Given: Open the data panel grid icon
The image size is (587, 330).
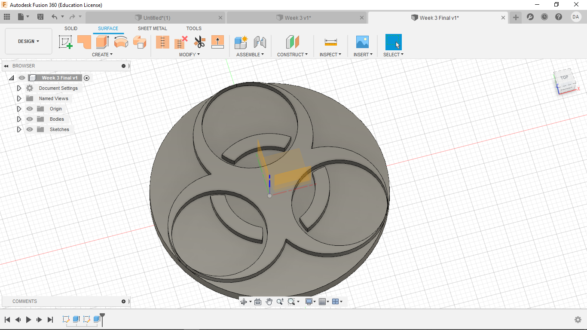Looking at the screenshot, I should point(7,17).
